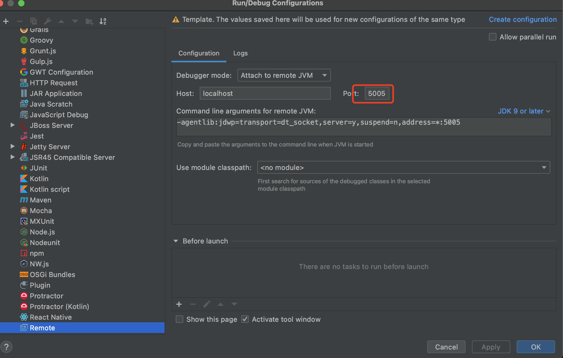Click Before launch move down arrow
This screenshot has height=358, width=563.
tap(234, 304)
